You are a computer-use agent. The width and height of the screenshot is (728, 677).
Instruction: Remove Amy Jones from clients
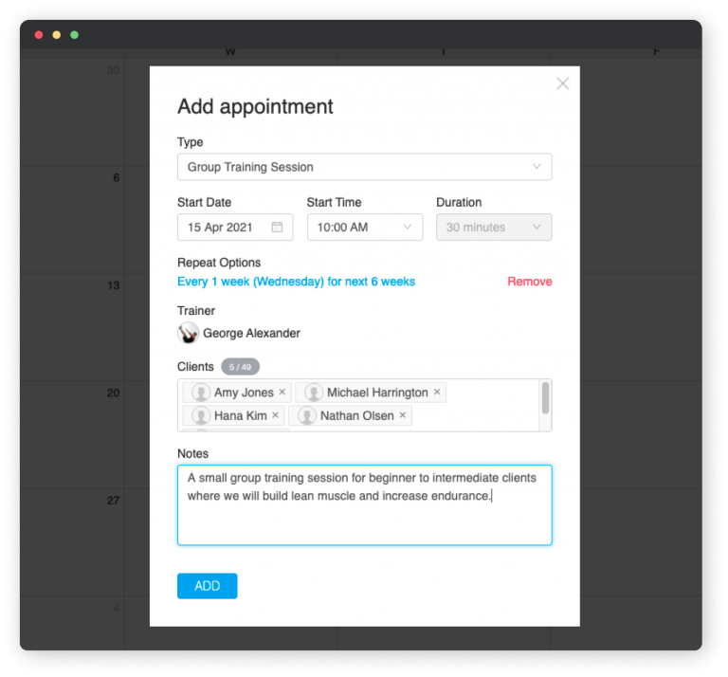pyautogui.click(x=282, y=392)
